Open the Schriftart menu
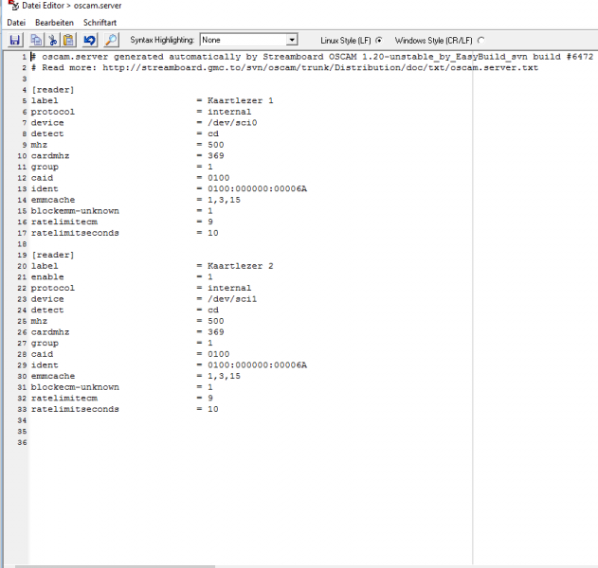598x568 pixels. (x=100, y=22)
